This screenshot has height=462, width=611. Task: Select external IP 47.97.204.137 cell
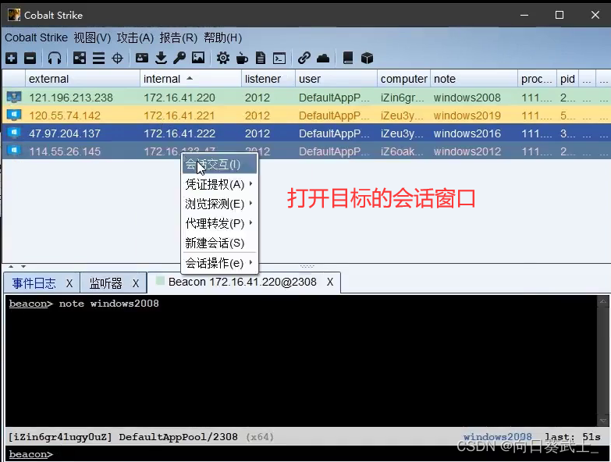[83, 133]
